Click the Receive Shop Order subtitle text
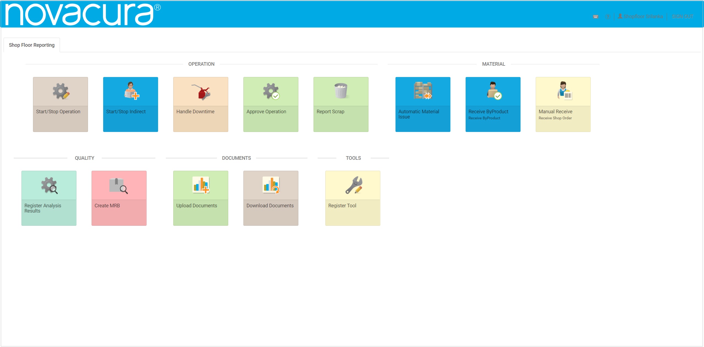The image size is (704, 347). (x=555, y=118)
